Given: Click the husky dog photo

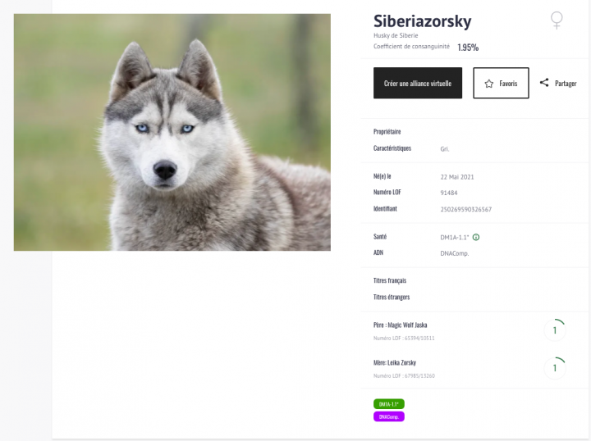Looking at the screenshot, I should (172, 132).
